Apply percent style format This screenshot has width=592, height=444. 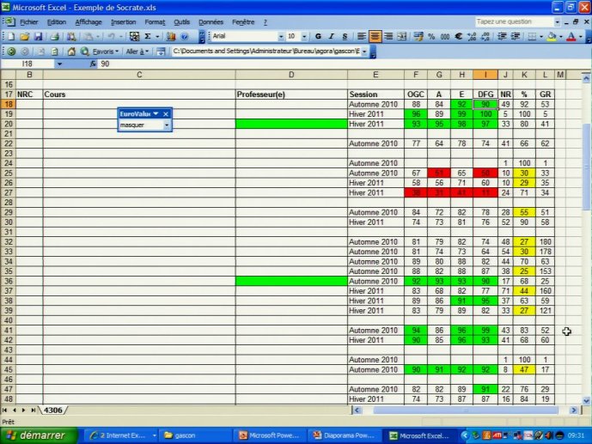(x=431, y=36)
